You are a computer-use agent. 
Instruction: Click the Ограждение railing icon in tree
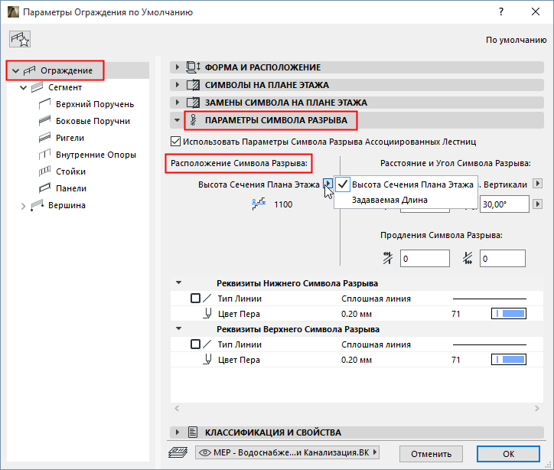tap(29, 70)
